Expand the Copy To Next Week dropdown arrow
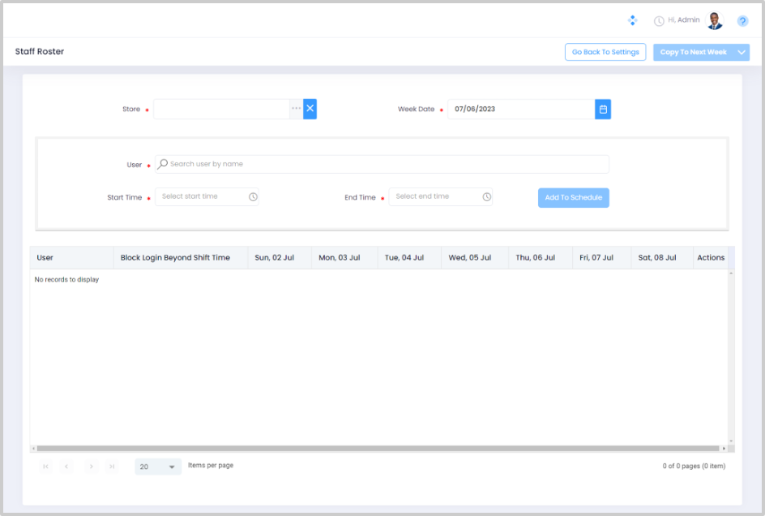The image size is (765, 516). tap(741, 53)
